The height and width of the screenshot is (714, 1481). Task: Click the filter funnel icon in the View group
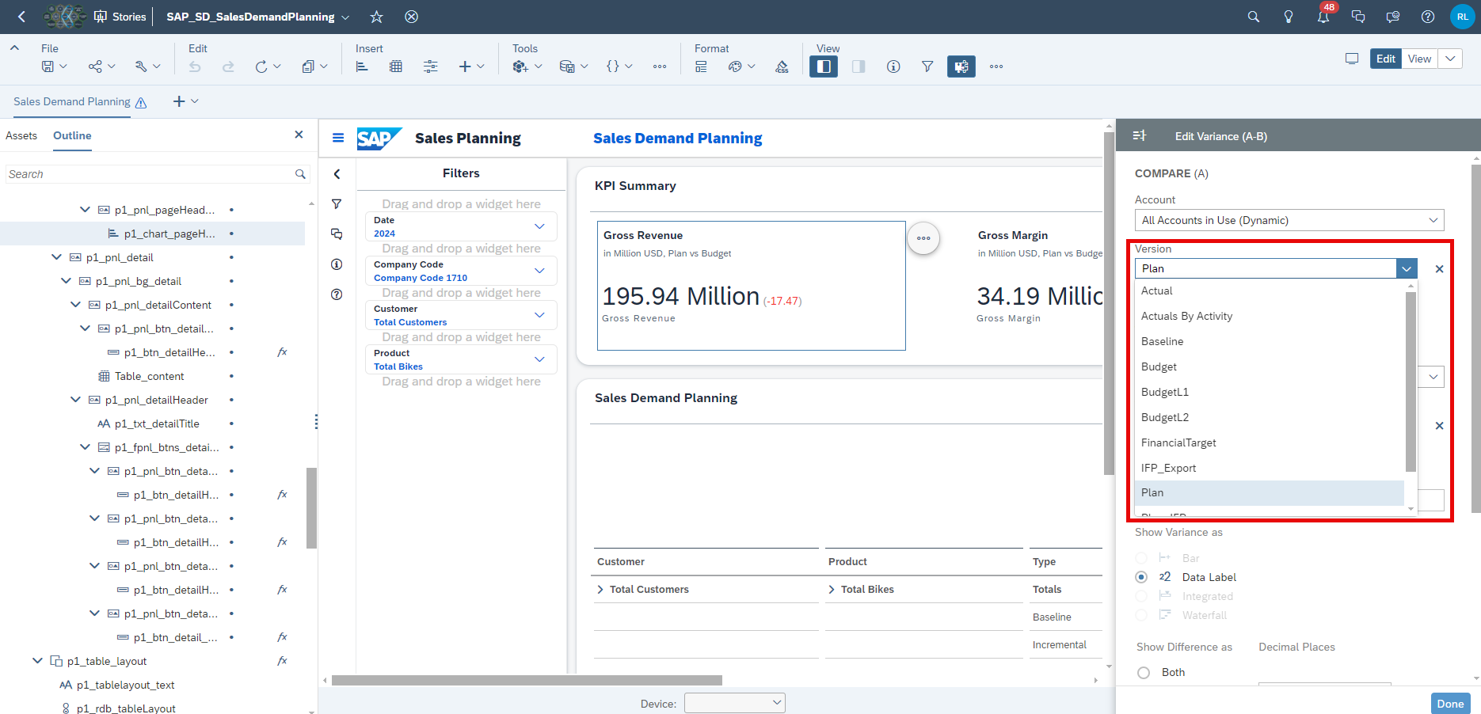click(927, 66)
